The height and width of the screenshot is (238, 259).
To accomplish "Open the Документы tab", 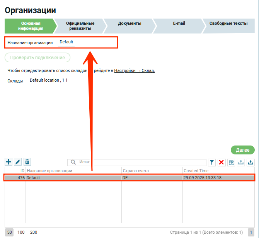I will pos(129,24).
